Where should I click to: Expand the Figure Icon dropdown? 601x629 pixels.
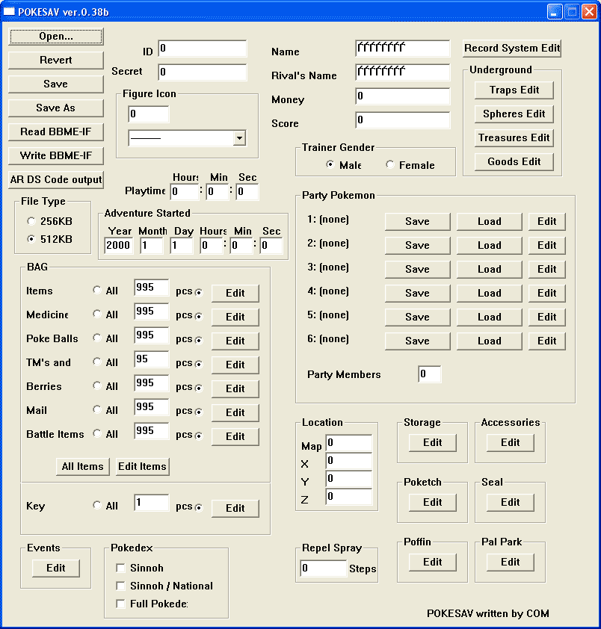[239, 138]
